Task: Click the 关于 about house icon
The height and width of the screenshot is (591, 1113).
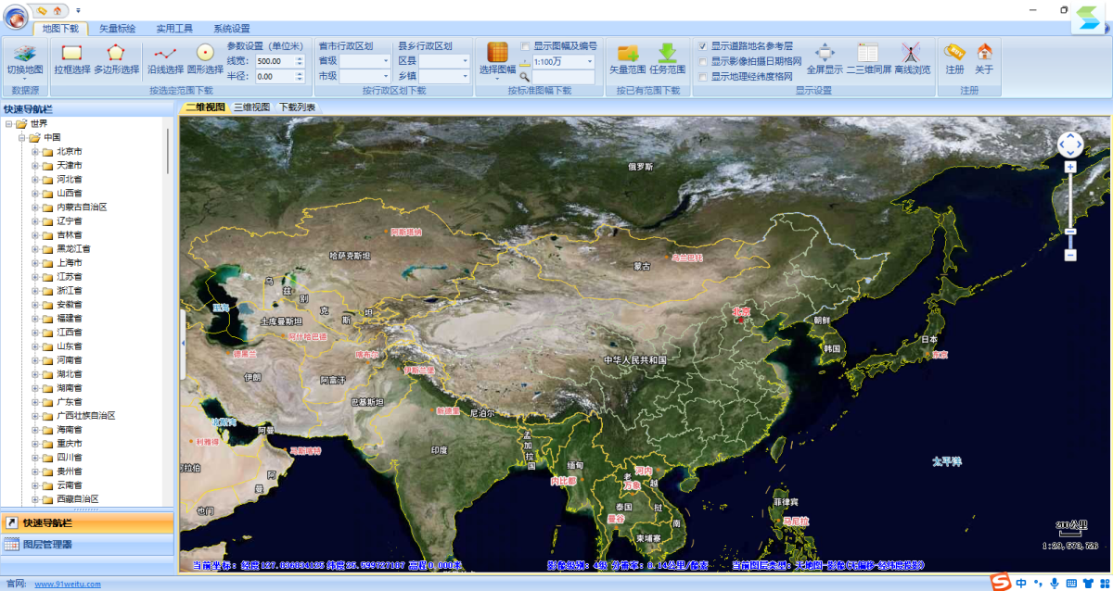Action: (x=984, y=60)
